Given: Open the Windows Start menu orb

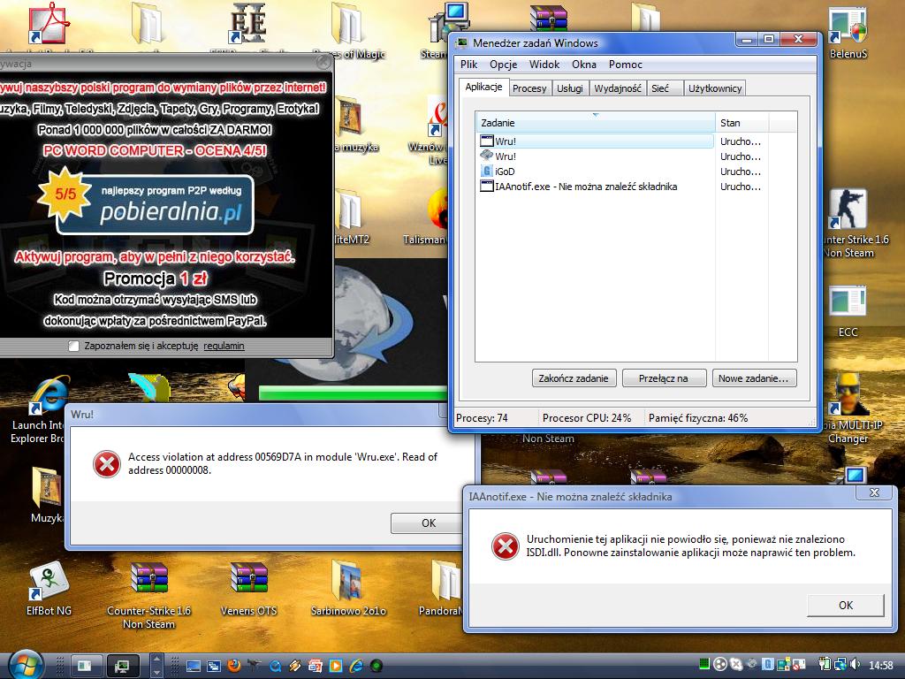Looking at the screenshot, I should pos(25,664).
